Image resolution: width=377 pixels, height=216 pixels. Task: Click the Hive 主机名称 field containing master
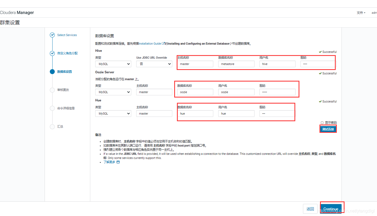pyautogui.click(x=195, y=64)
